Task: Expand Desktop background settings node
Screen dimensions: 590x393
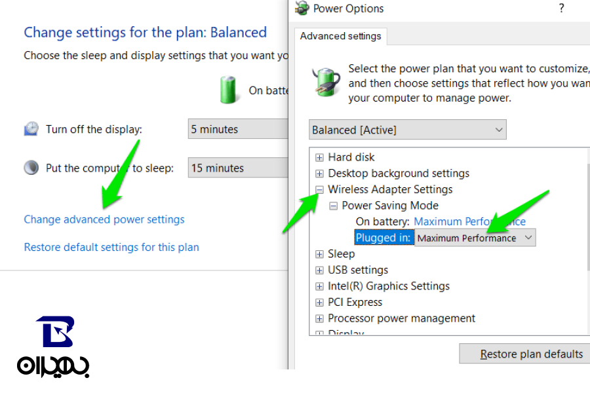Action: (319, 174)
